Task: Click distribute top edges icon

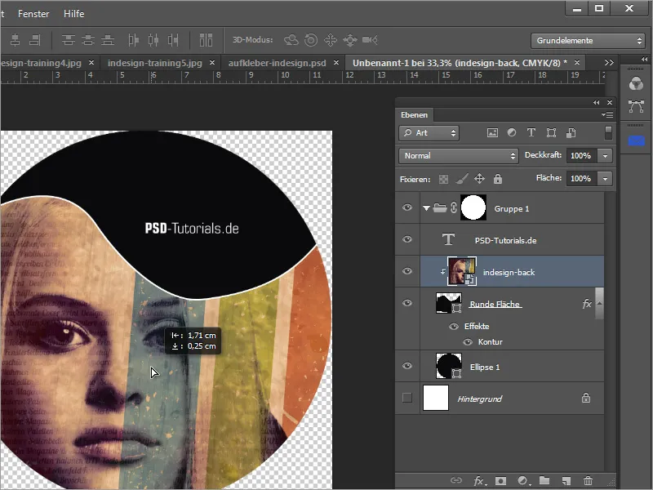Action: (x=69, y=40)
